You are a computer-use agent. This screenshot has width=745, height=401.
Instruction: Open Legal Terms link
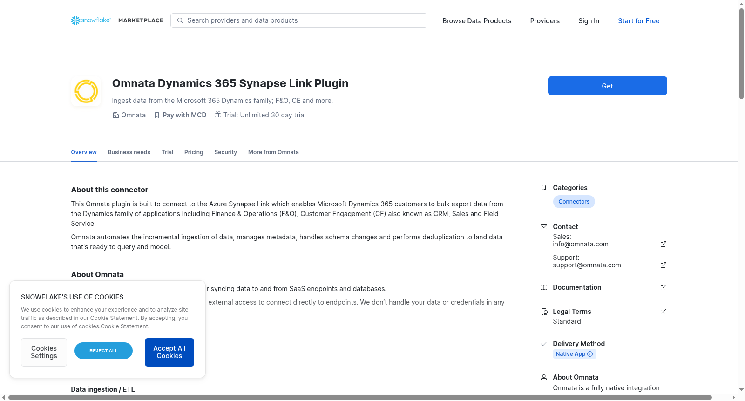(x=572, y=312)
